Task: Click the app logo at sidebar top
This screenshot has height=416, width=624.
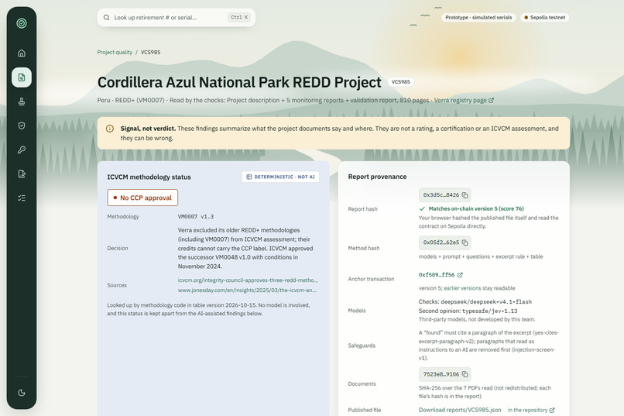Action: click(22, 23)
